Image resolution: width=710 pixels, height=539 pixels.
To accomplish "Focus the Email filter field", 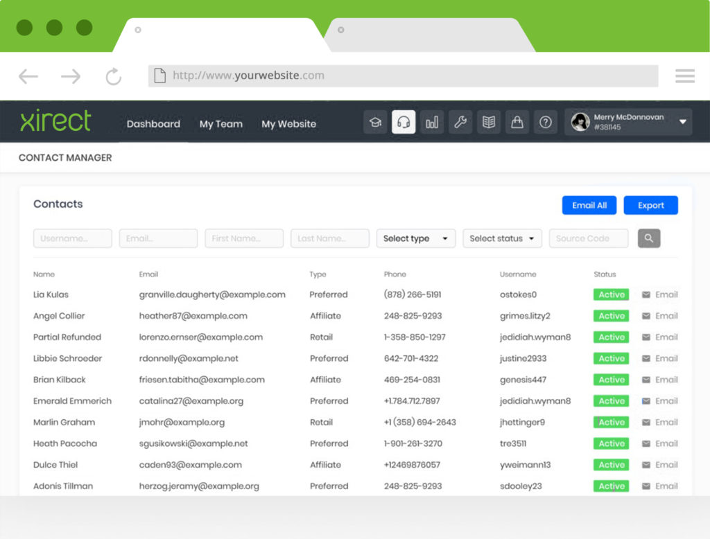I will pyautogui.click(x=159, y=238).
